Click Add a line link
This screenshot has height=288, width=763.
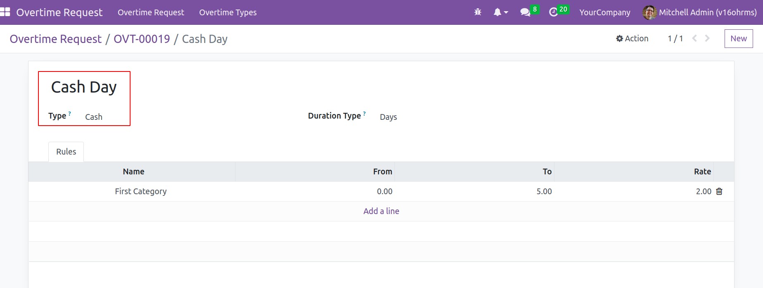[x=381, y=211]
